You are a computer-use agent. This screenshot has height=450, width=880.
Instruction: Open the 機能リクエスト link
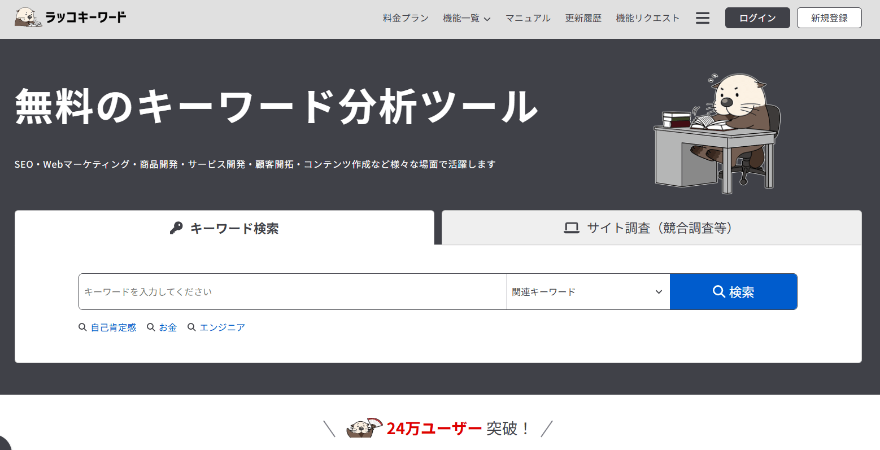point(647,18)
